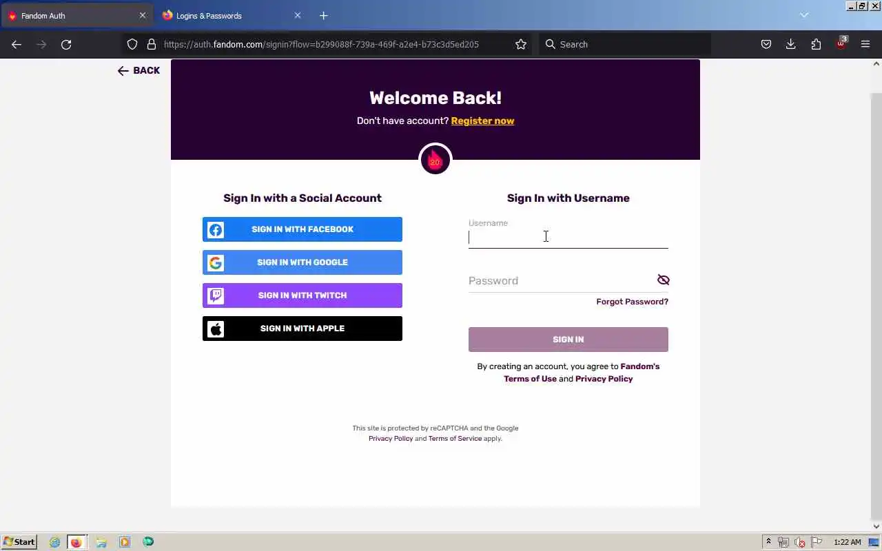Launch Internet Explorer from taskbar
The image size is (882, 551).
[54, 542]
